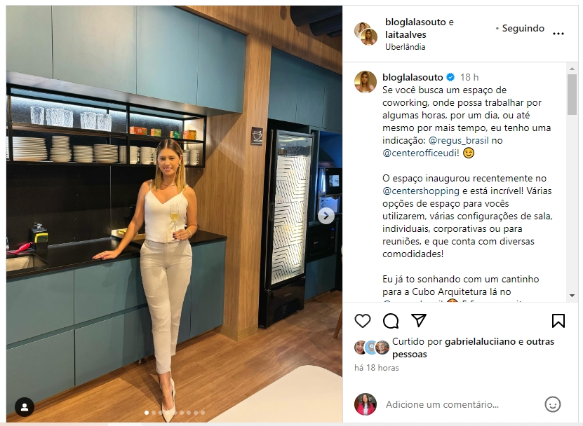Open the @centerofficeudi mention link

pos(420,153)
